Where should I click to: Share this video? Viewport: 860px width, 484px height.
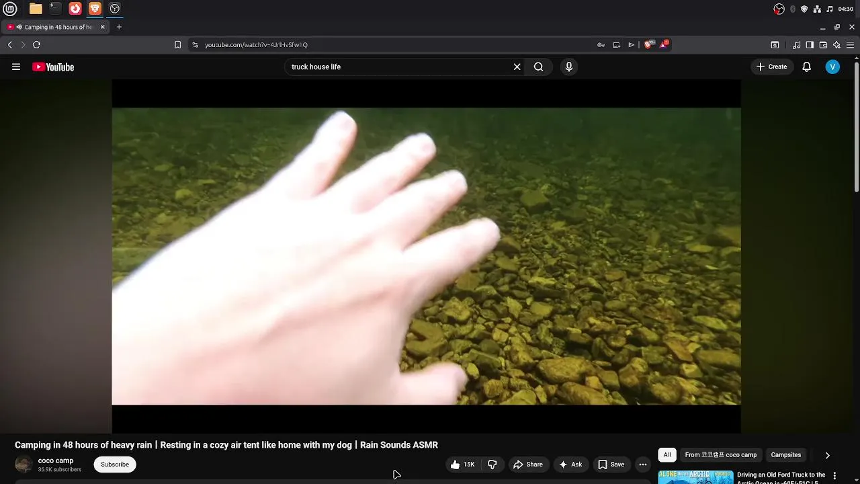pos(527,465)
